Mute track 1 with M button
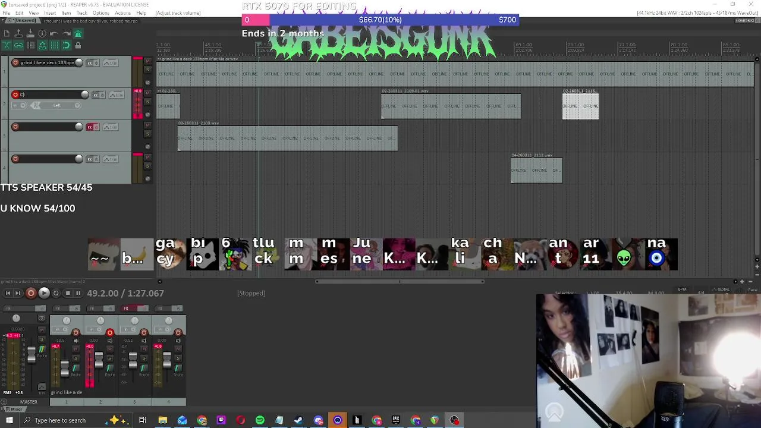Image resolution: width=761 pixels, height=428 pixels. click(x=147, y=61)
